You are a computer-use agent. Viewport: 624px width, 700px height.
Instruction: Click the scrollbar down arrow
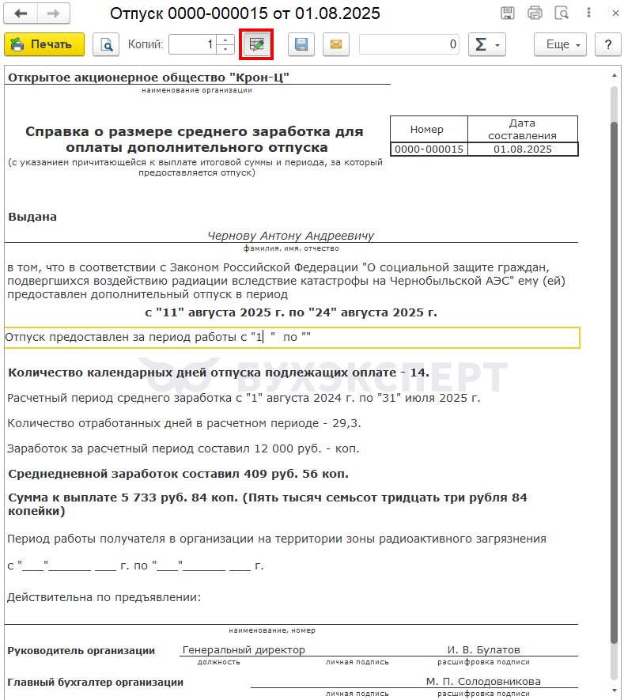pos(615,691)
